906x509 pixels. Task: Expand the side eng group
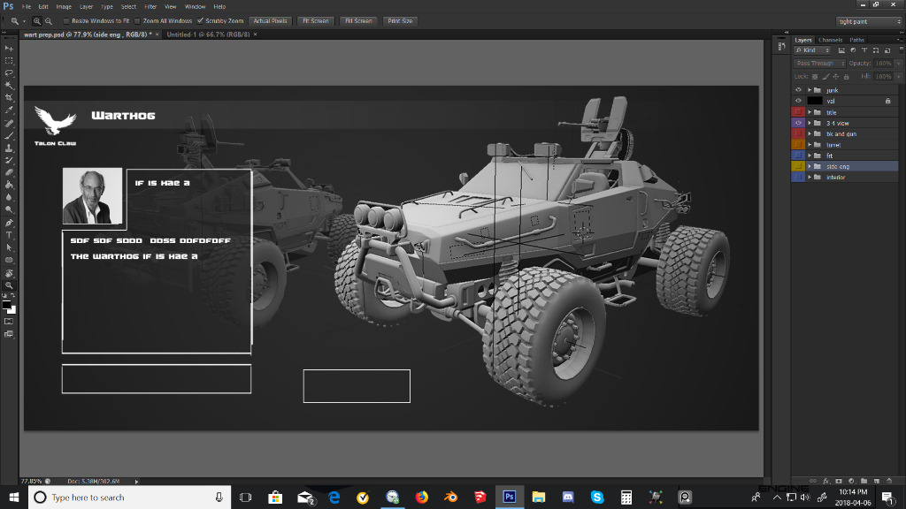[x=810, y=166]
